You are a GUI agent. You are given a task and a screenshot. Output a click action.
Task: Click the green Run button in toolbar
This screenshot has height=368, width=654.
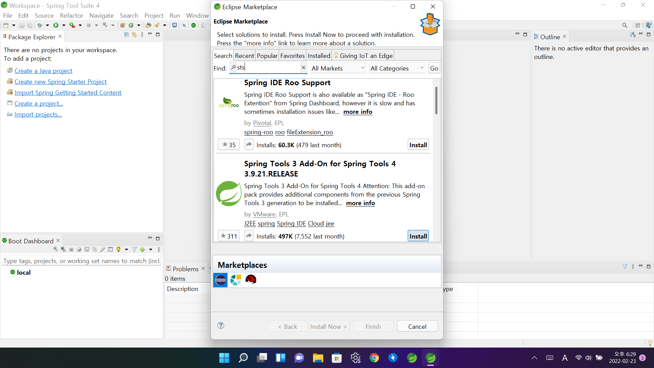56,25
